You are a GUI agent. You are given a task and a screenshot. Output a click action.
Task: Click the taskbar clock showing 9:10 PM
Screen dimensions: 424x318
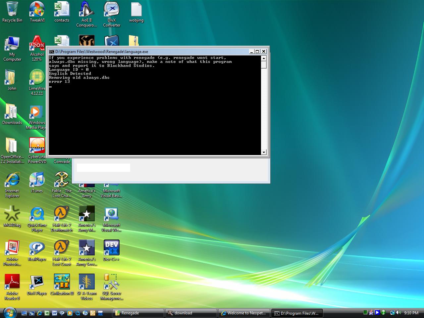tap(411, 313)
